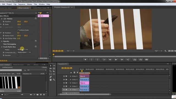Select the Zoom magnifier tool
The height and width of the screenshot is (99, 176).
54,80
